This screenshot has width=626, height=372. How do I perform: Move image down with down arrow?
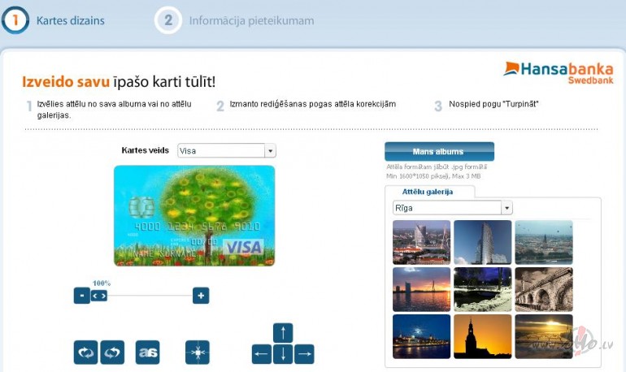coord(283,354)
